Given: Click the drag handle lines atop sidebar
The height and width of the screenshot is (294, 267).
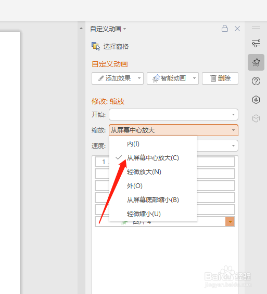Looking at the screenshot, I should 256,28.
